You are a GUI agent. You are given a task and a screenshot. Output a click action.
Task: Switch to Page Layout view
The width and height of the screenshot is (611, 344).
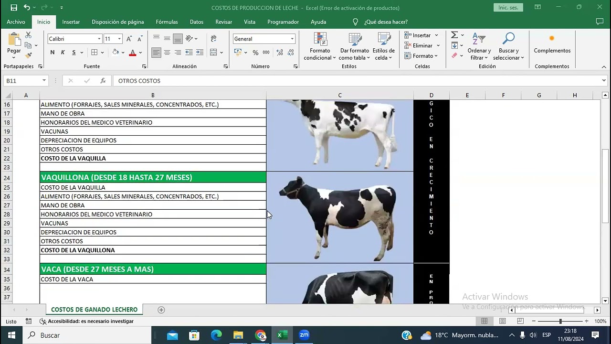(502, 321)
